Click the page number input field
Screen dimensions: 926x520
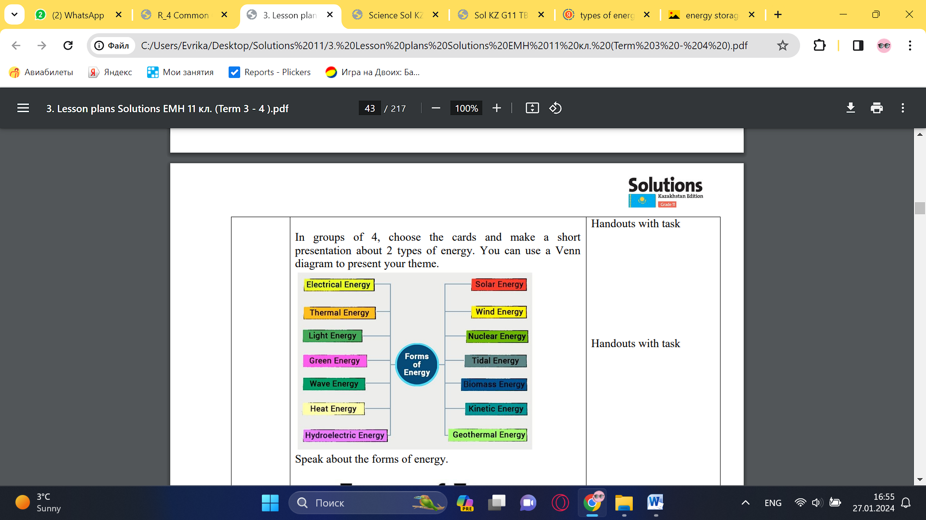[x=370, y=108]
